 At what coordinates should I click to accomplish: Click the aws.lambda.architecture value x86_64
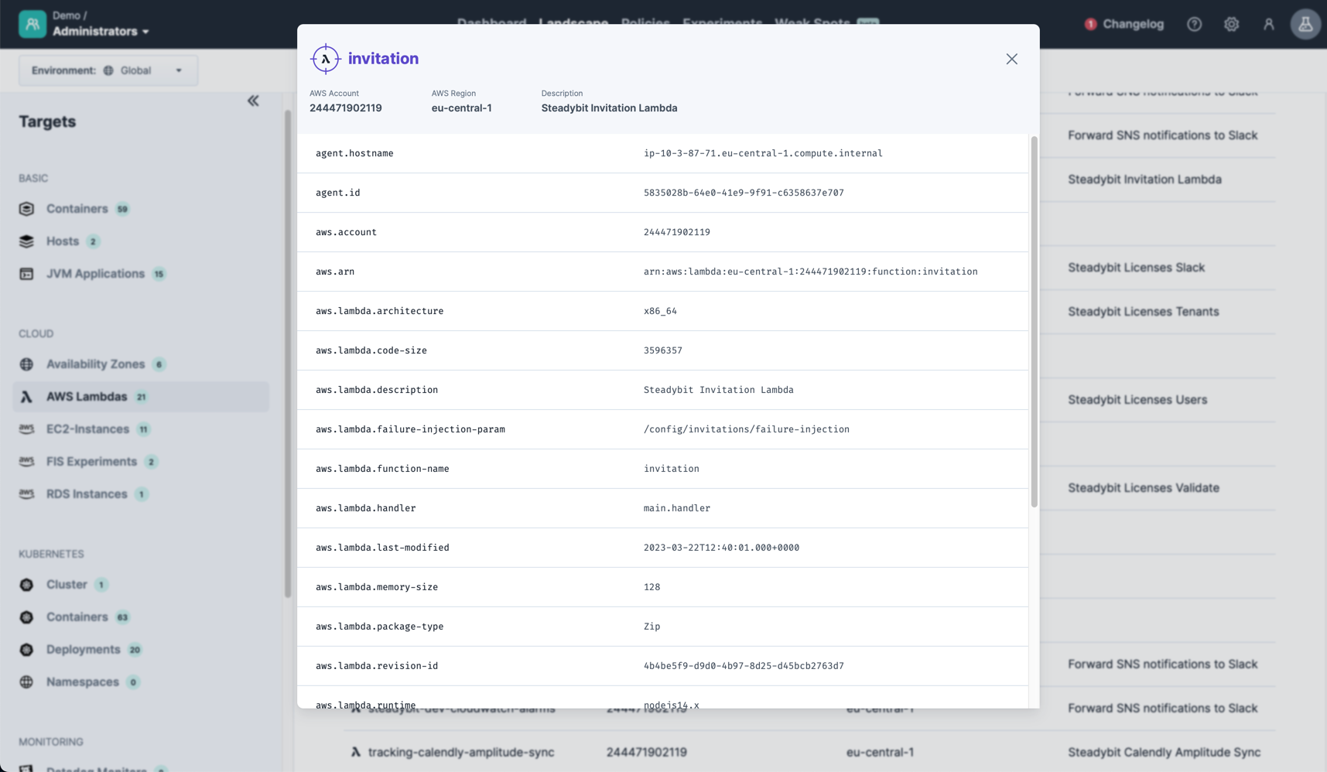pyautogui.click(x=660, y=311)
